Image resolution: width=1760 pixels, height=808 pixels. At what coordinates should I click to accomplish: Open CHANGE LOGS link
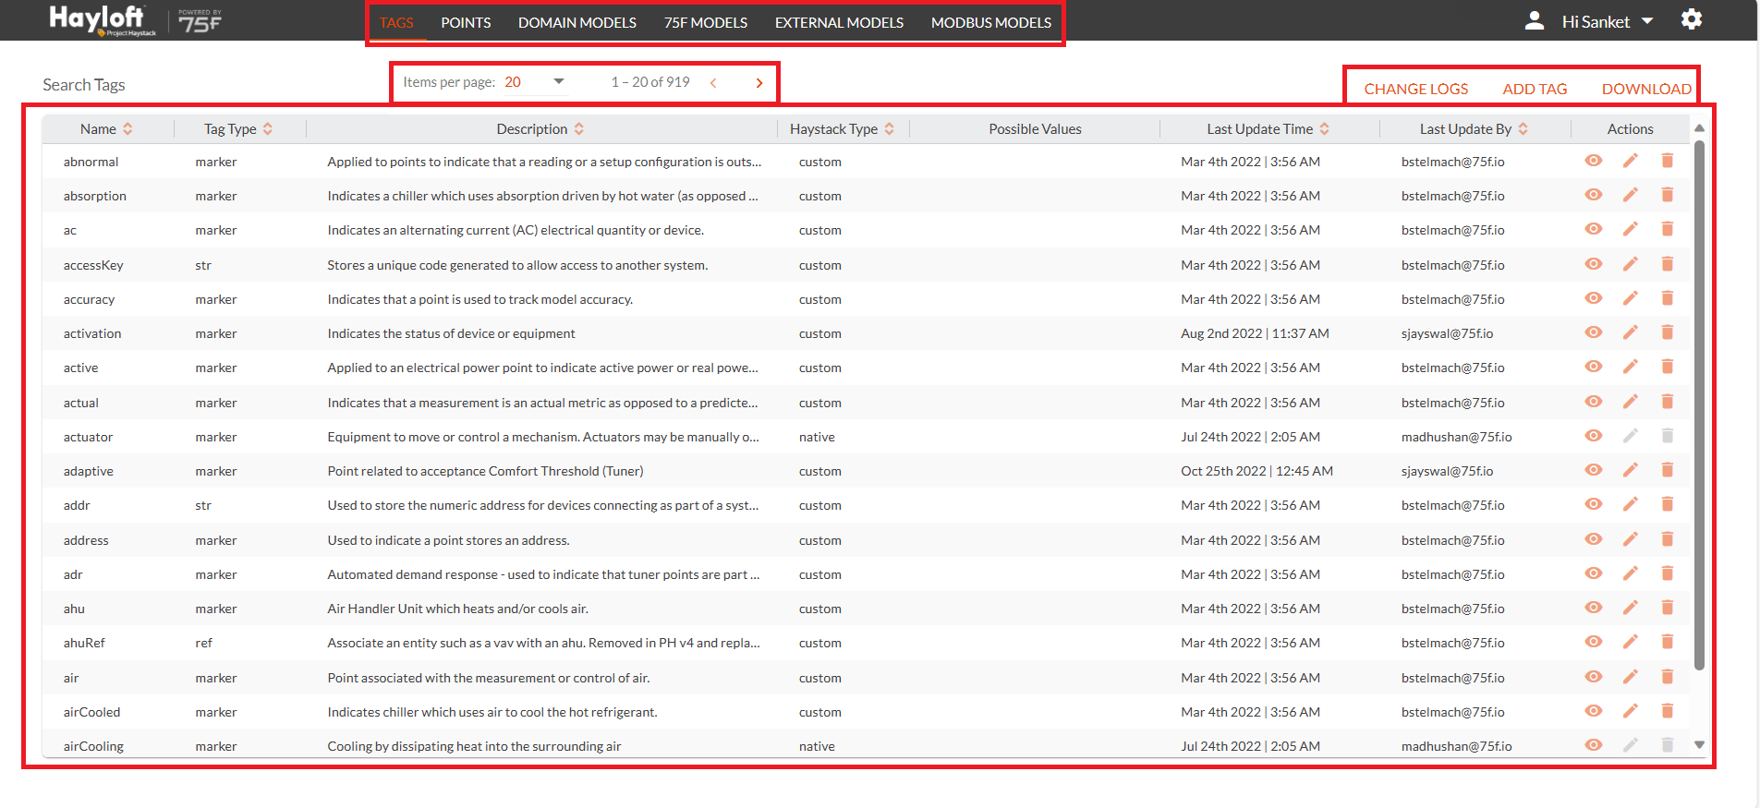1415,89
